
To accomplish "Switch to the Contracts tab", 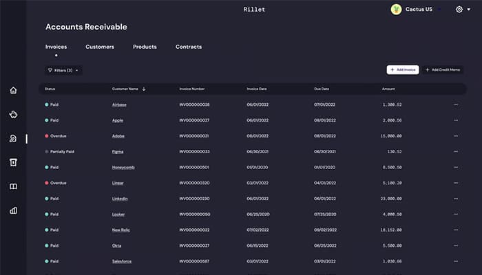I will point(189,47).
